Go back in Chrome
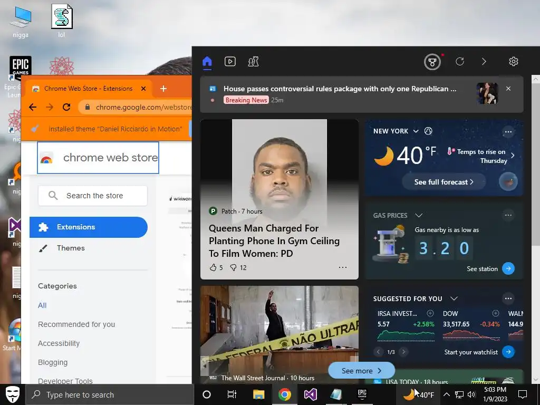 click(33, 107)
